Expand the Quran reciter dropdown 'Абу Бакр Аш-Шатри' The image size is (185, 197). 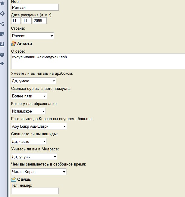[x=39, y=126]
